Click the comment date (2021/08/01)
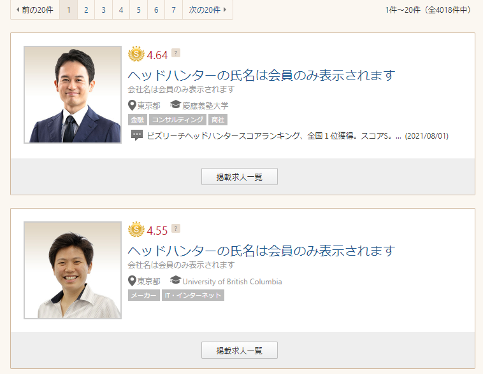Image resolution: width=483 pixels, height=374 pixels. tap(427, 136)
